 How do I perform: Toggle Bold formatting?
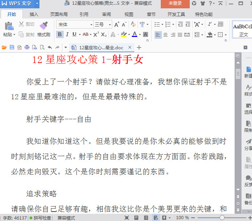click(x=60, y=34)
